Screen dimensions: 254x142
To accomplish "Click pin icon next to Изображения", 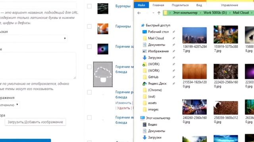I will tap(174, 51).
